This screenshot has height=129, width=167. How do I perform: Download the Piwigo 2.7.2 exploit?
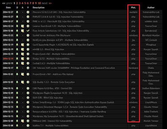pyautogui.click(x=17, y=59)
